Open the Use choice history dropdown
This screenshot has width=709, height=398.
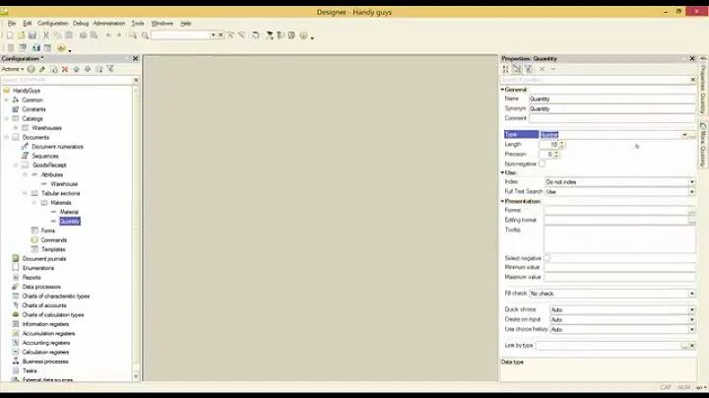click(692, 330)
